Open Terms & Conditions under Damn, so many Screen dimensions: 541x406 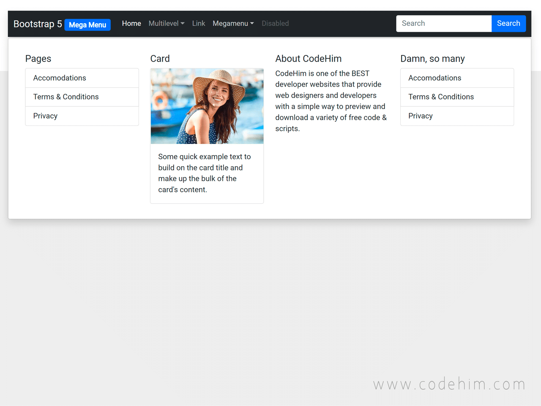coord(441,97)
